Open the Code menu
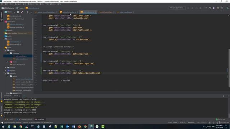The height and width of the screenshot is (129, 230). pyautogui.click(x=24, y=4)
